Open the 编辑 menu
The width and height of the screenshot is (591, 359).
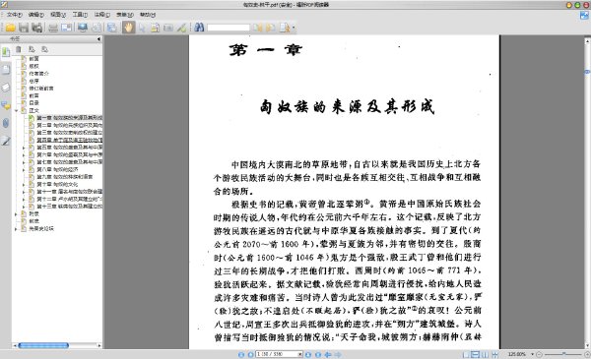(x=36, y=15)
